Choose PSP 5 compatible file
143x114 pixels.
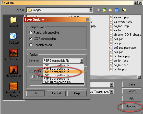(x=63, y=65)
